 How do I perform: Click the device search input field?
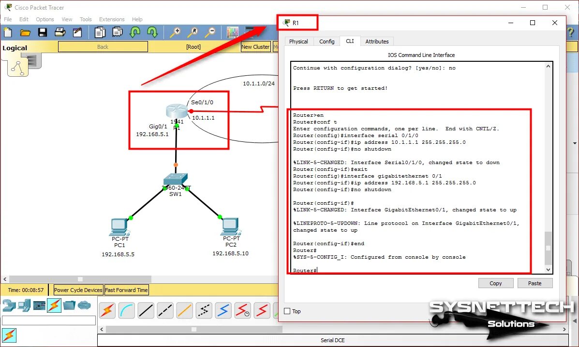tap(49, 320)
